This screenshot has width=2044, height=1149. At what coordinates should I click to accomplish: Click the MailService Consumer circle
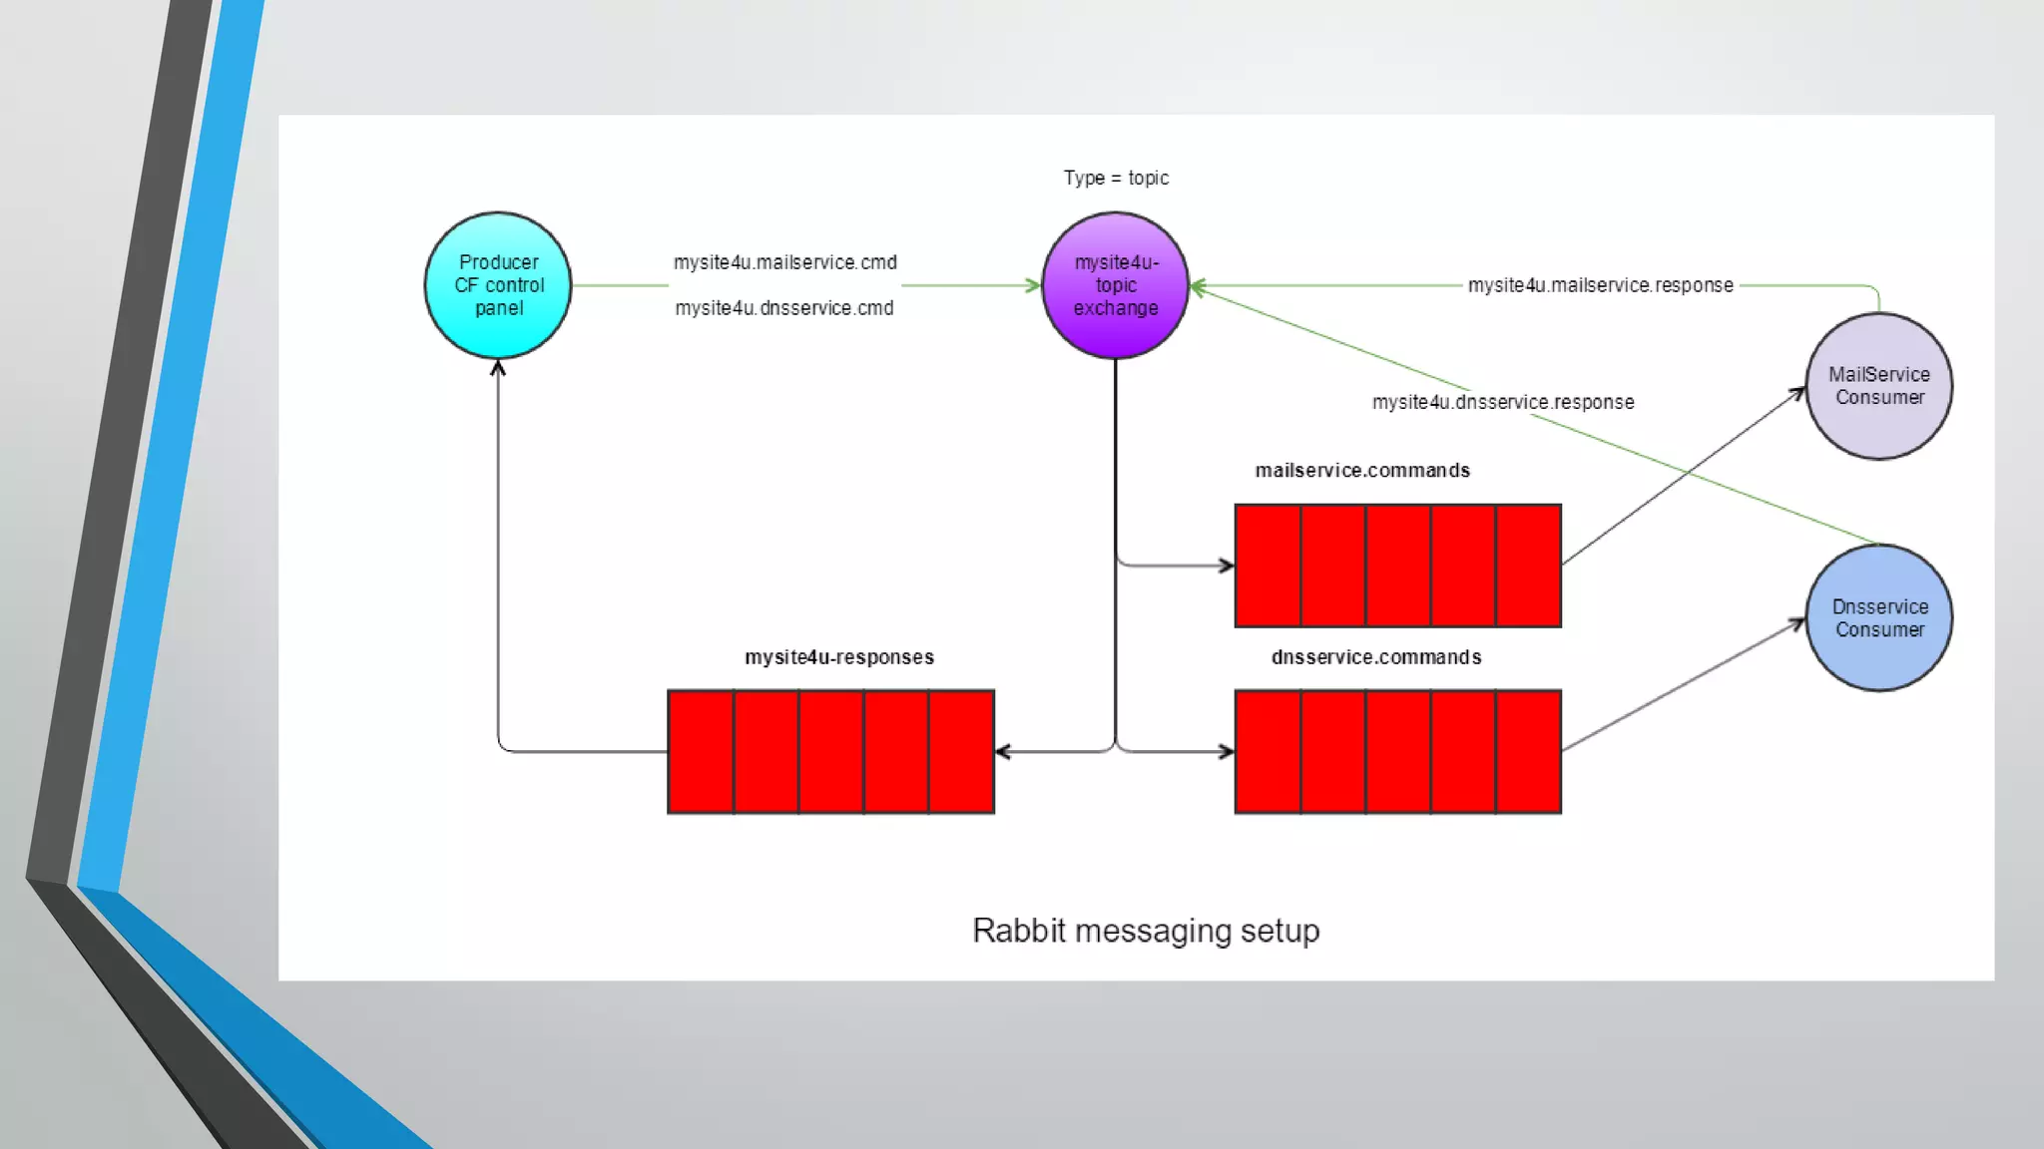tap(1878, 386)
